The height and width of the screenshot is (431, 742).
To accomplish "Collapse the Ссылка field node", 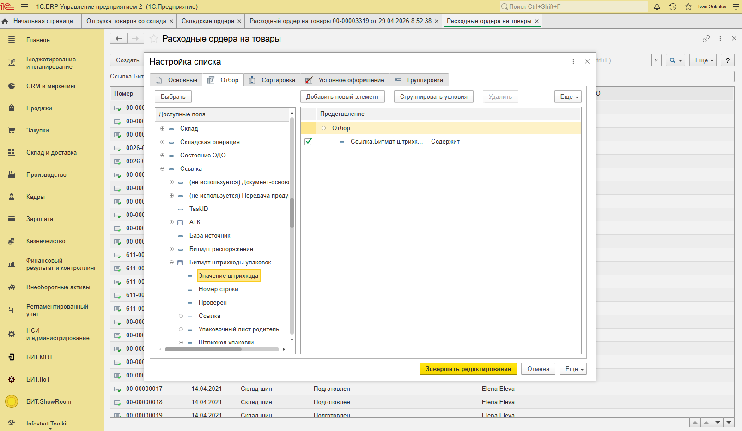I will coord(162,169).
